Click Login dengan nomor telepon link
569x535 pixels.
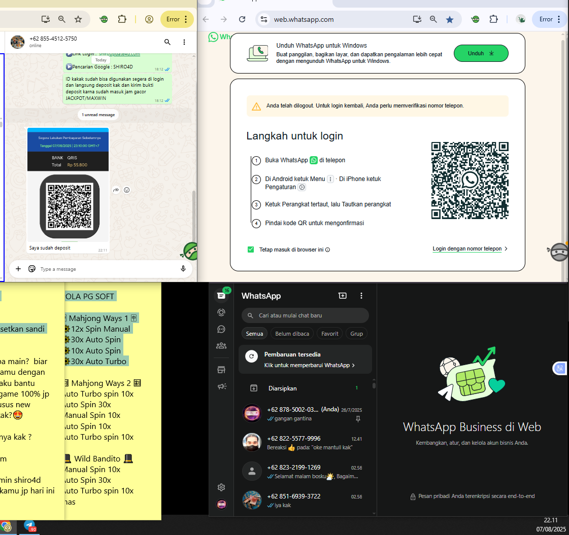pos(467,248)
